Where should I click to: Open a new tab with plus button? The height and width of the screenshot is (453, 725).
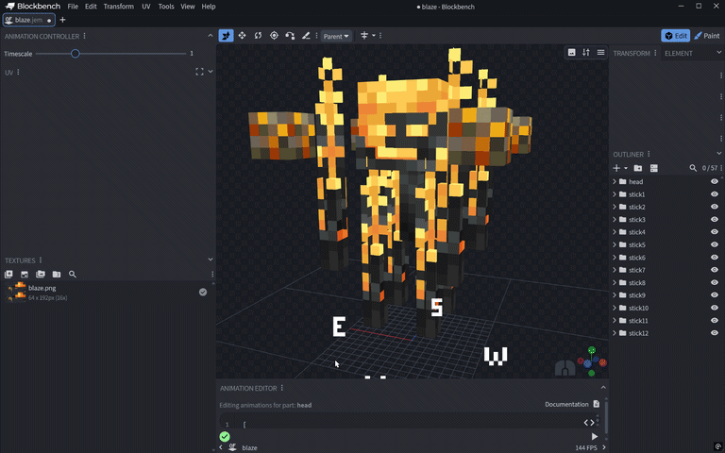[x=62, y=20]
